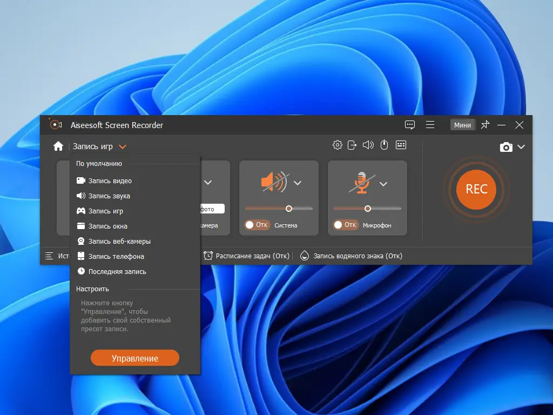Click the По умолчанию section header
Viewport: 553px width, 415px height.
tap(99, 164)
